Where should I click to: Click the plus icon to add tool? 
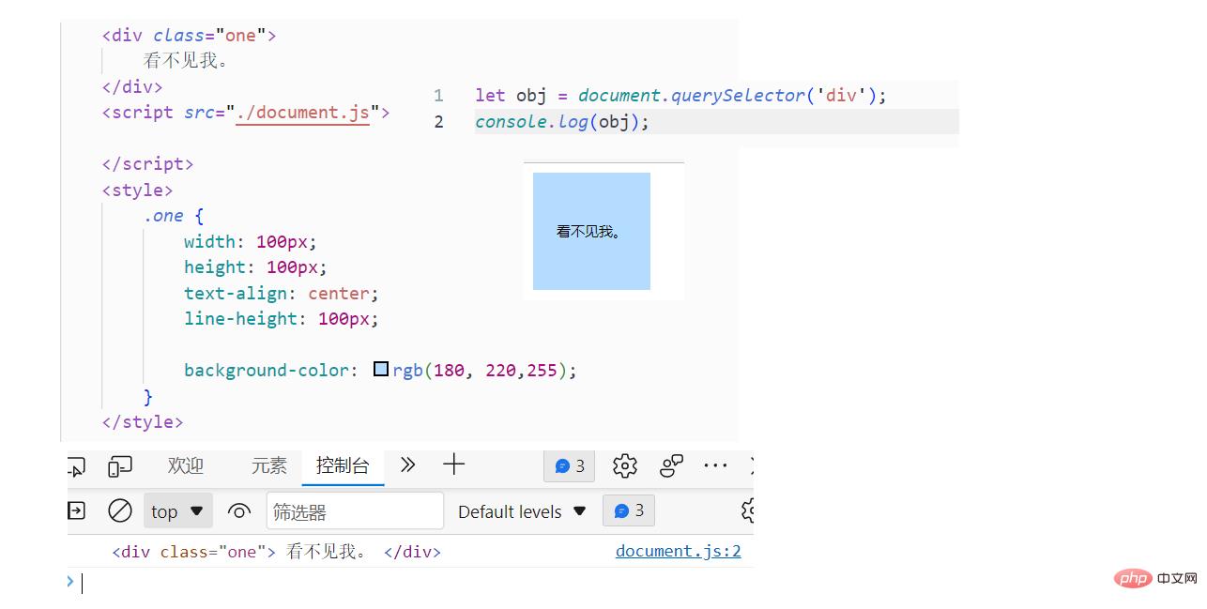[454, 465]
